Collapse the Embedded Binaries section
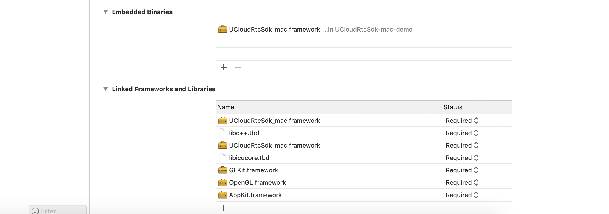Screen dimensions: 609x214 (106, 12)
